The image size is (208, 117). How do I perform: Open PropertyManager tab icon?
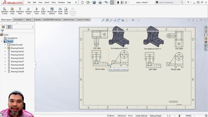[9, 27]
